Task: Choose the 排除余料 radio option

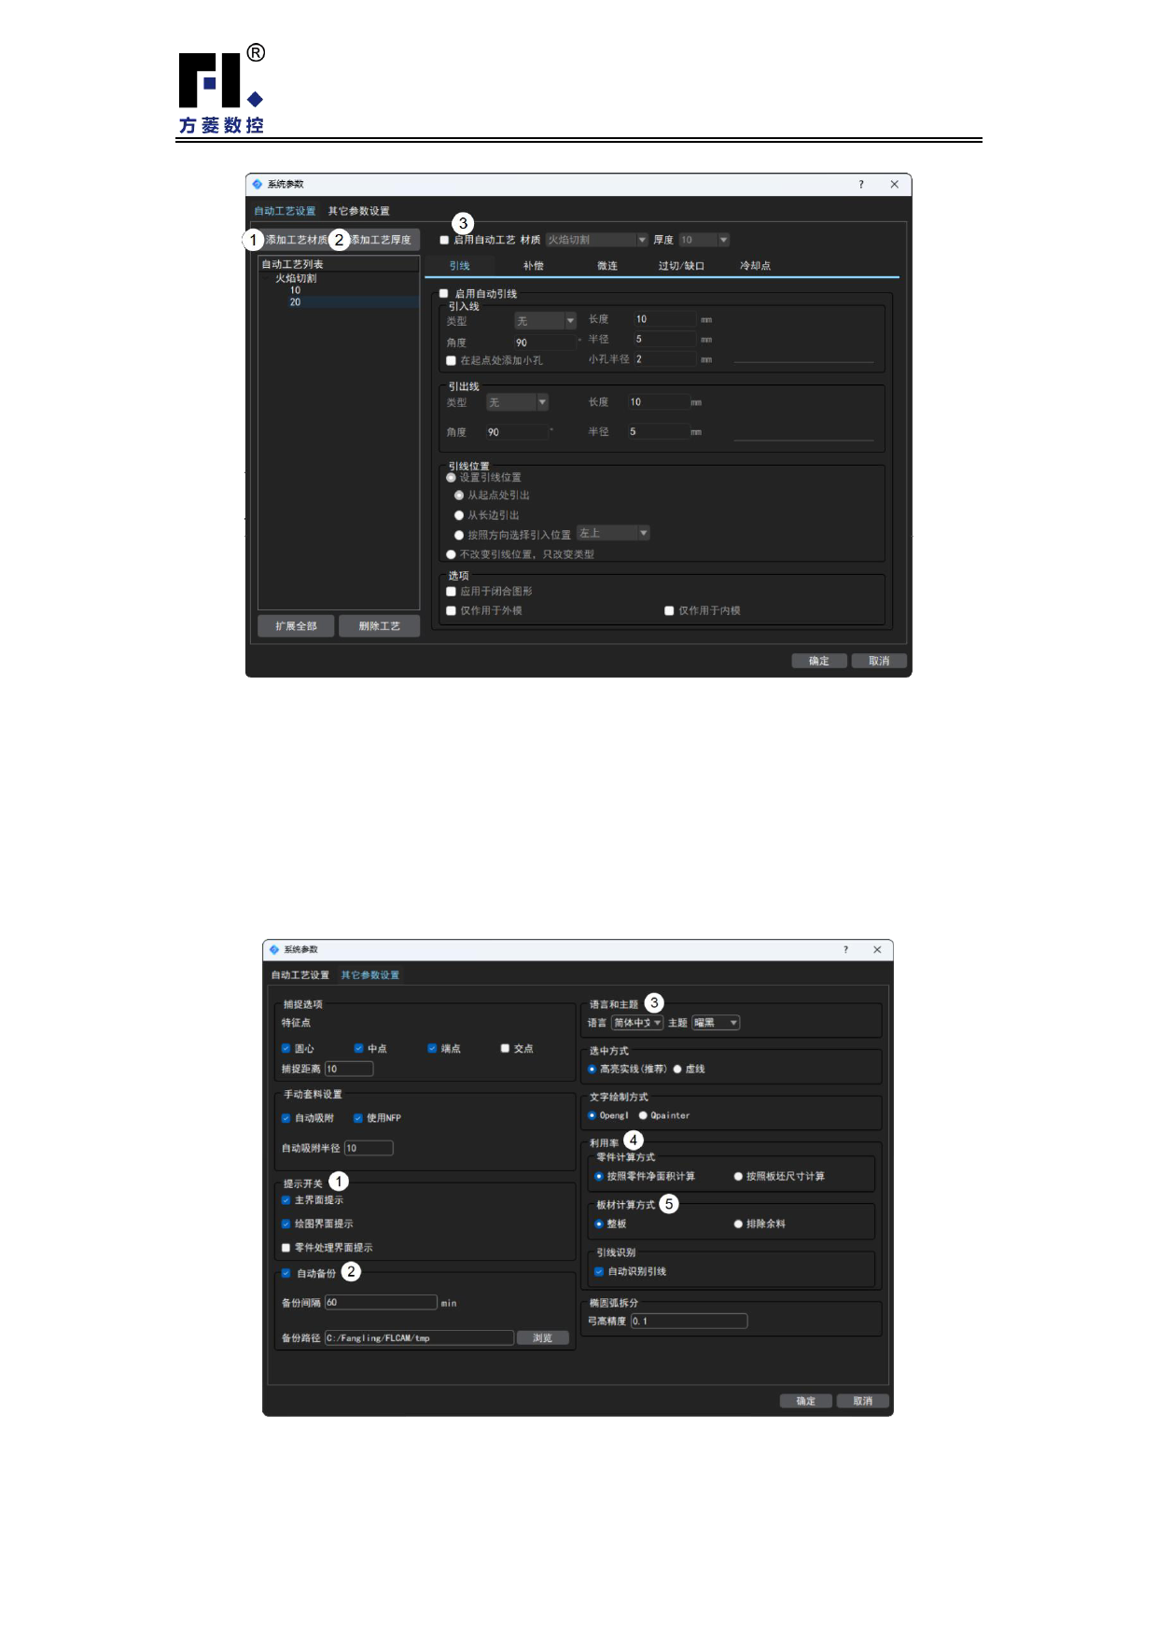Action: coord(738,1224)
